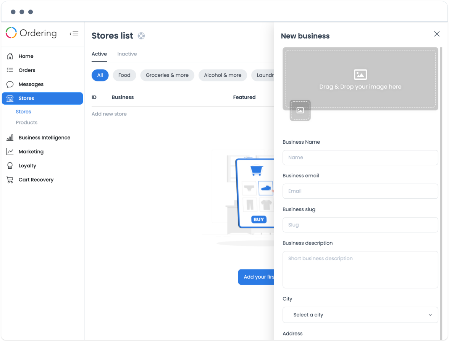
Task: Go to Marketing section
Action: coord(42,152)
